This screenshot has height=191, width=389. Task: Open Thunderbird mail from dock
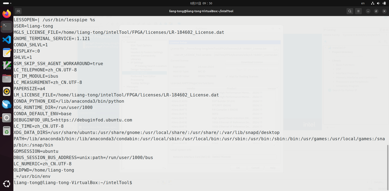(7, 104)
